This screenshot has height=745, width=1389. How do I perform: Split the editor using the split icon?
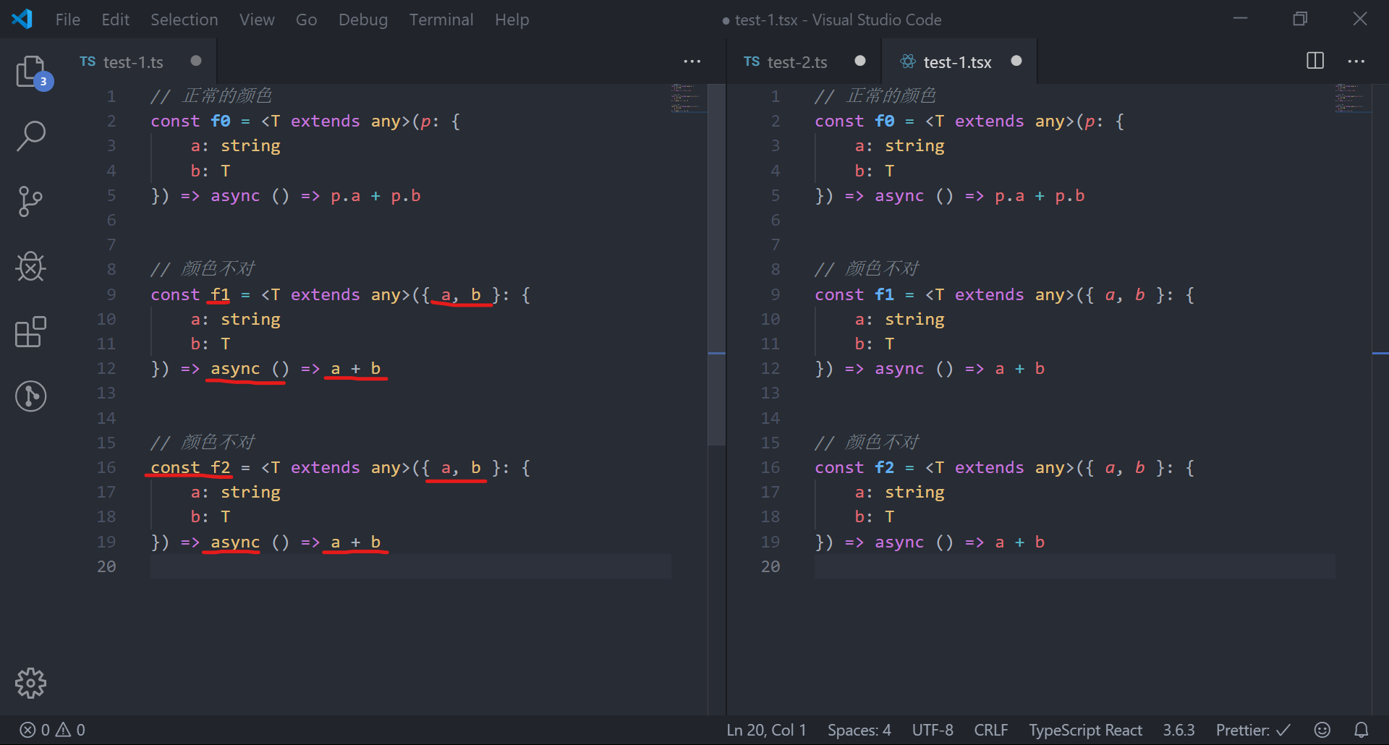tap(1314, 61)
